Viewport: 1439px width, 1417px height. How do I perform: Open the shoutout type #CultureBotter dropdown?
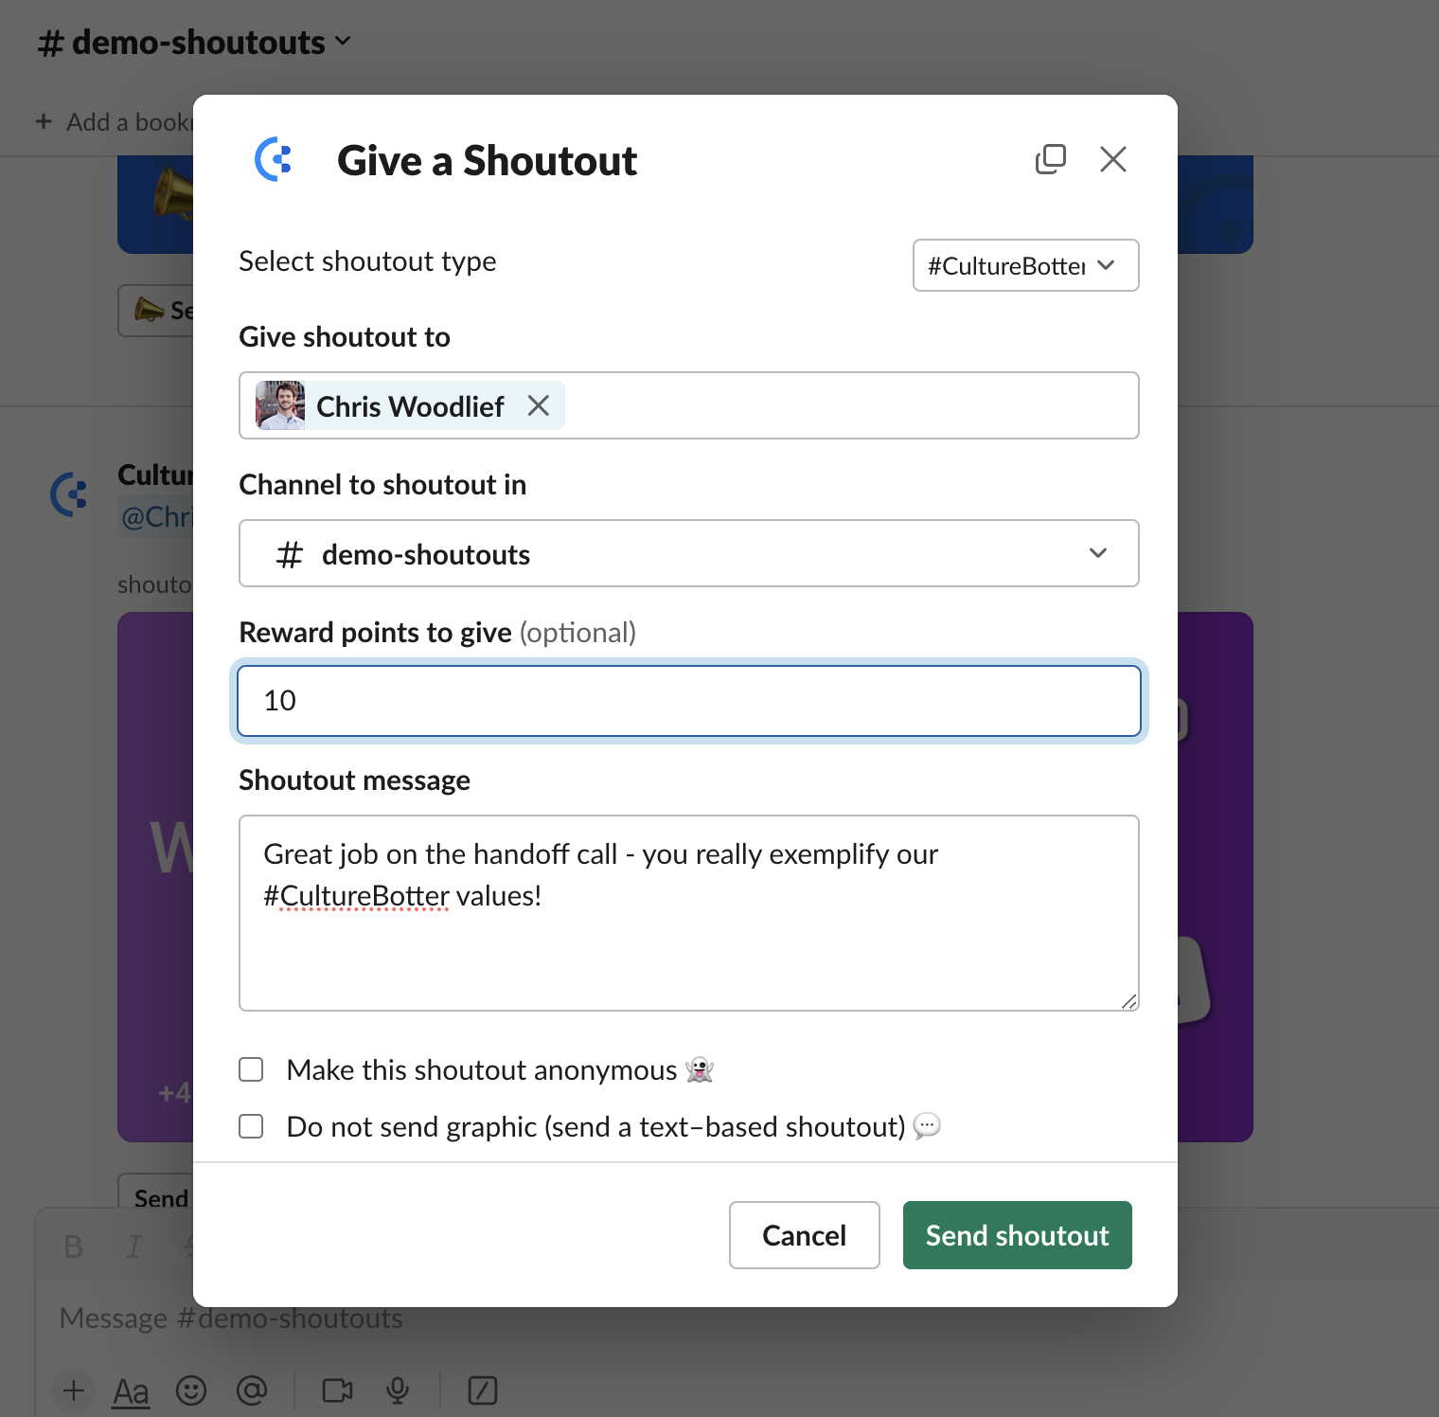tap(1025, 265)
